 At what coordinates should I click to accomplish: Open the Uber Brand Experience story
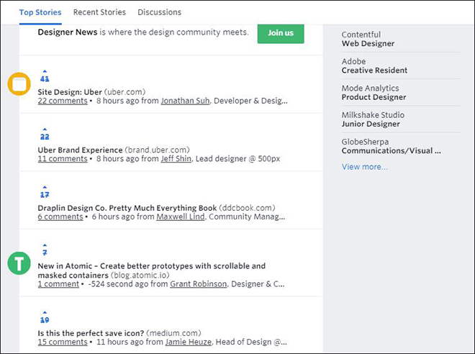pyautogui.click(x=80, y=150)
